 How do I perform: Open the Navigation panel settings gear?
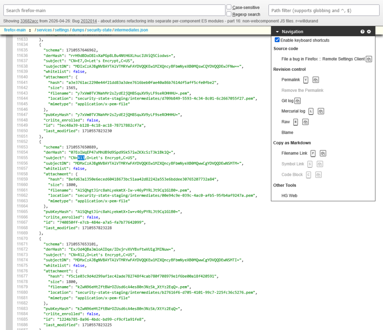coord(369,32)
